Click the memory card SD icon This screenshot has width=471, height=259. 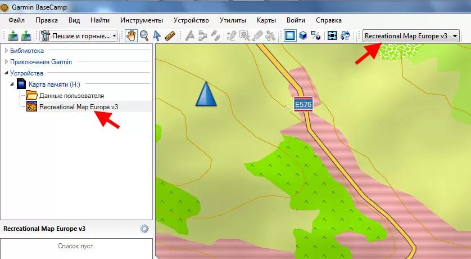21,84
